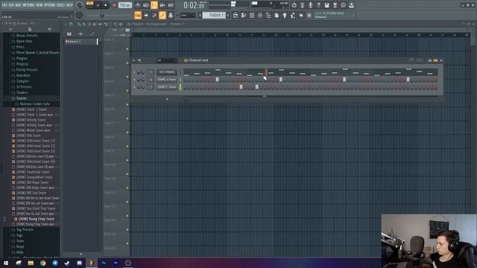Image resolution: width=477 pixels, height=268 pixels.
Task: Click the question mark help icon
Action: pos(318,5)
